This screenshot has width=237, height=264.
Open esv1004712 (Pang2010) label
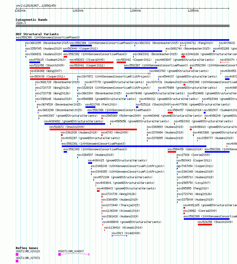point(197,43)
